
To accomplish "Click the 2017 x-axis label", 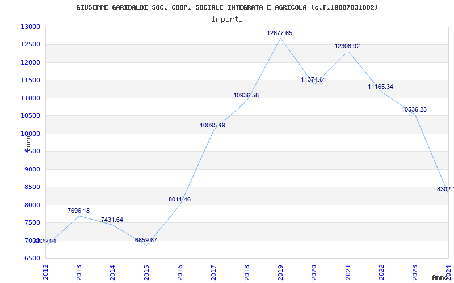I will click(214, 272).
